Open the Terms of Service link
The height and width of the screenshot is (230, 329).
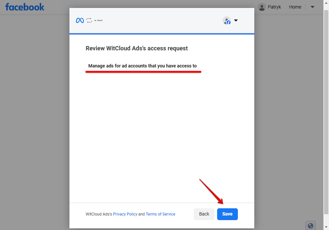click(161, 214)
